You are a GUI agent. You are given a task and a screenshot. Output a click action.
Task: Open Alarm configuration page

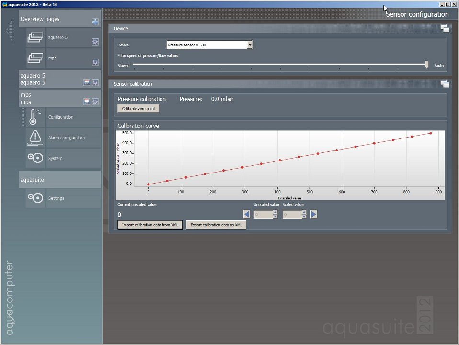73,138
